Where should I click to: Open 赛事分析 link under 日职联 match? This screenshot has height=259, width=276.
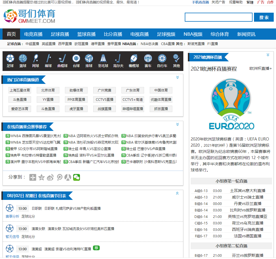coord(12,216)
